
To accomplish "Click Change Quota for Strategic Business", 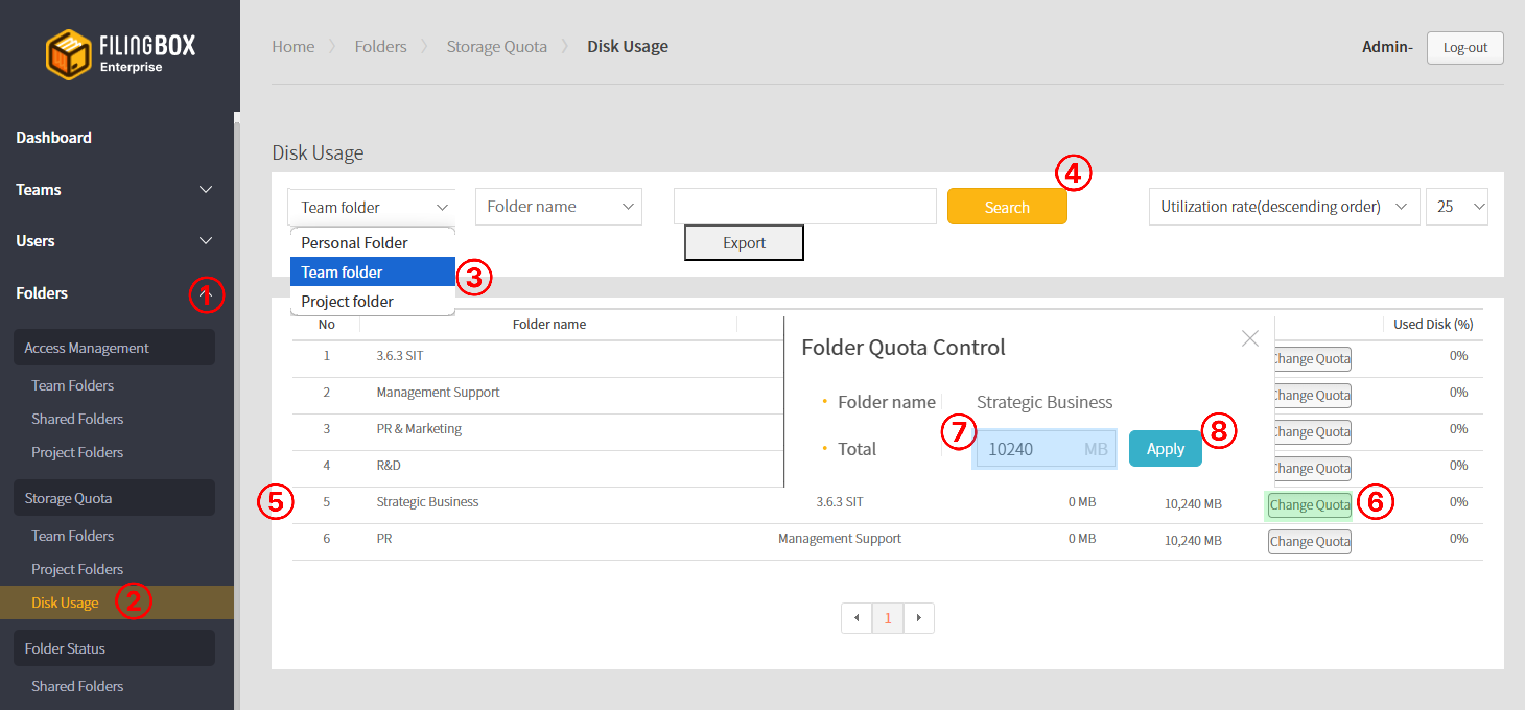I will point(1309,505).
